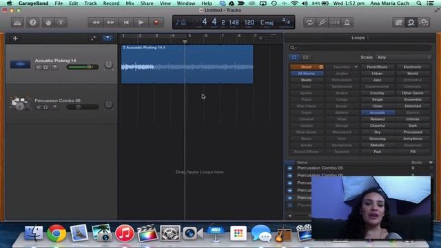The height and width of the screenshot is (248, 441).
Task: Select the Acoustic Picking 14.1 region
Action: (x=187, y=64)
